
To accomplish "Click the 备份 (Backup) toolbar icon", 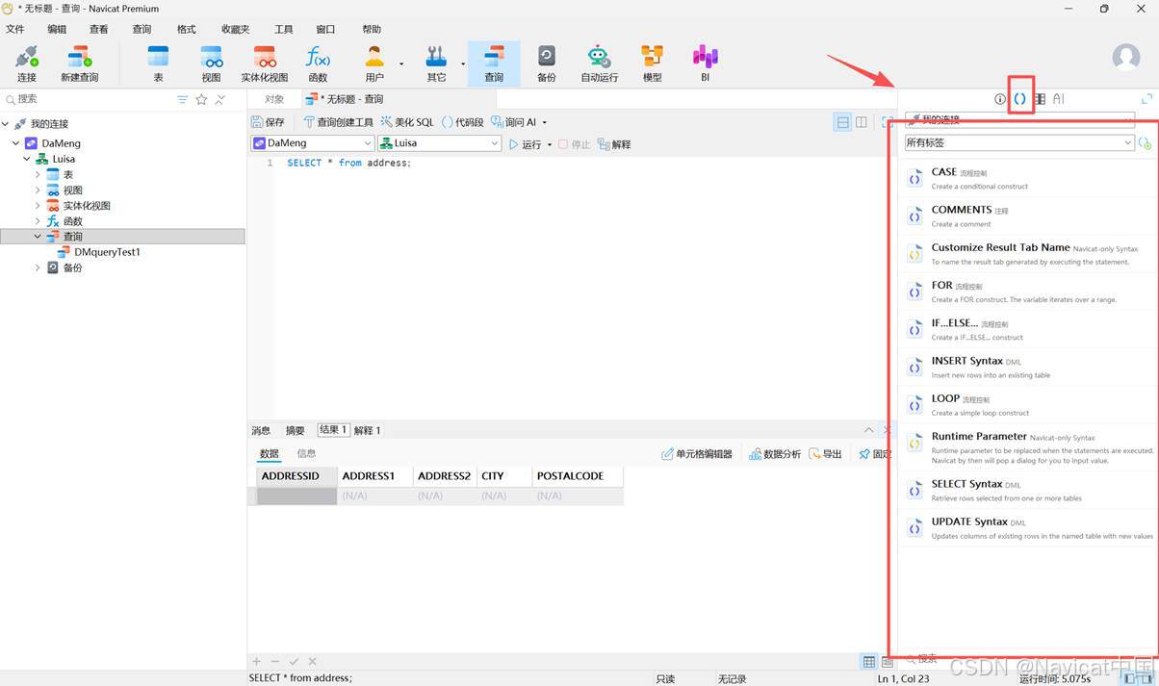I will (547, 64).
